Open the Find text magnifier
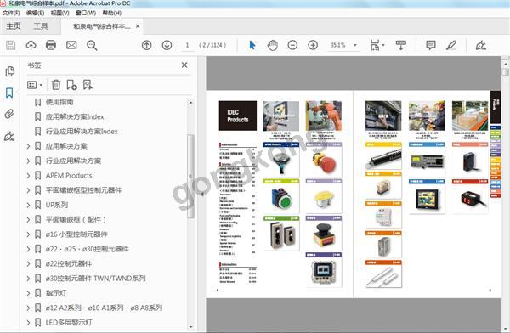The image size is (510, 333). (x=92, y=45)
